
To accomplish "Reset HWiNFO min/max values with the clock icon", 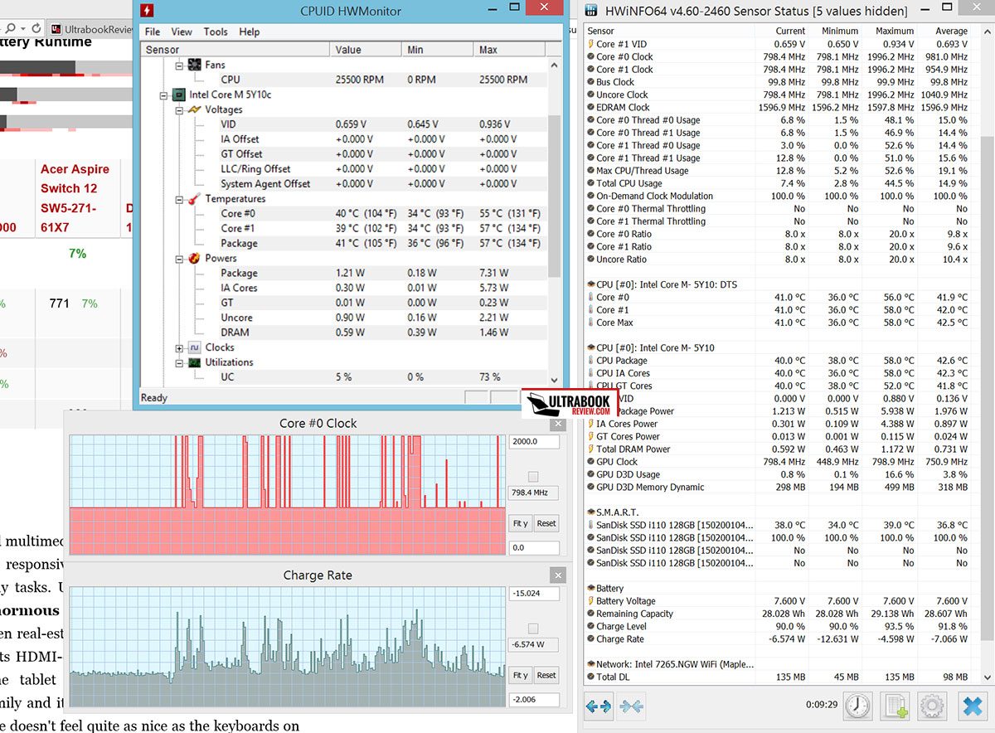I will pos(858,706).
